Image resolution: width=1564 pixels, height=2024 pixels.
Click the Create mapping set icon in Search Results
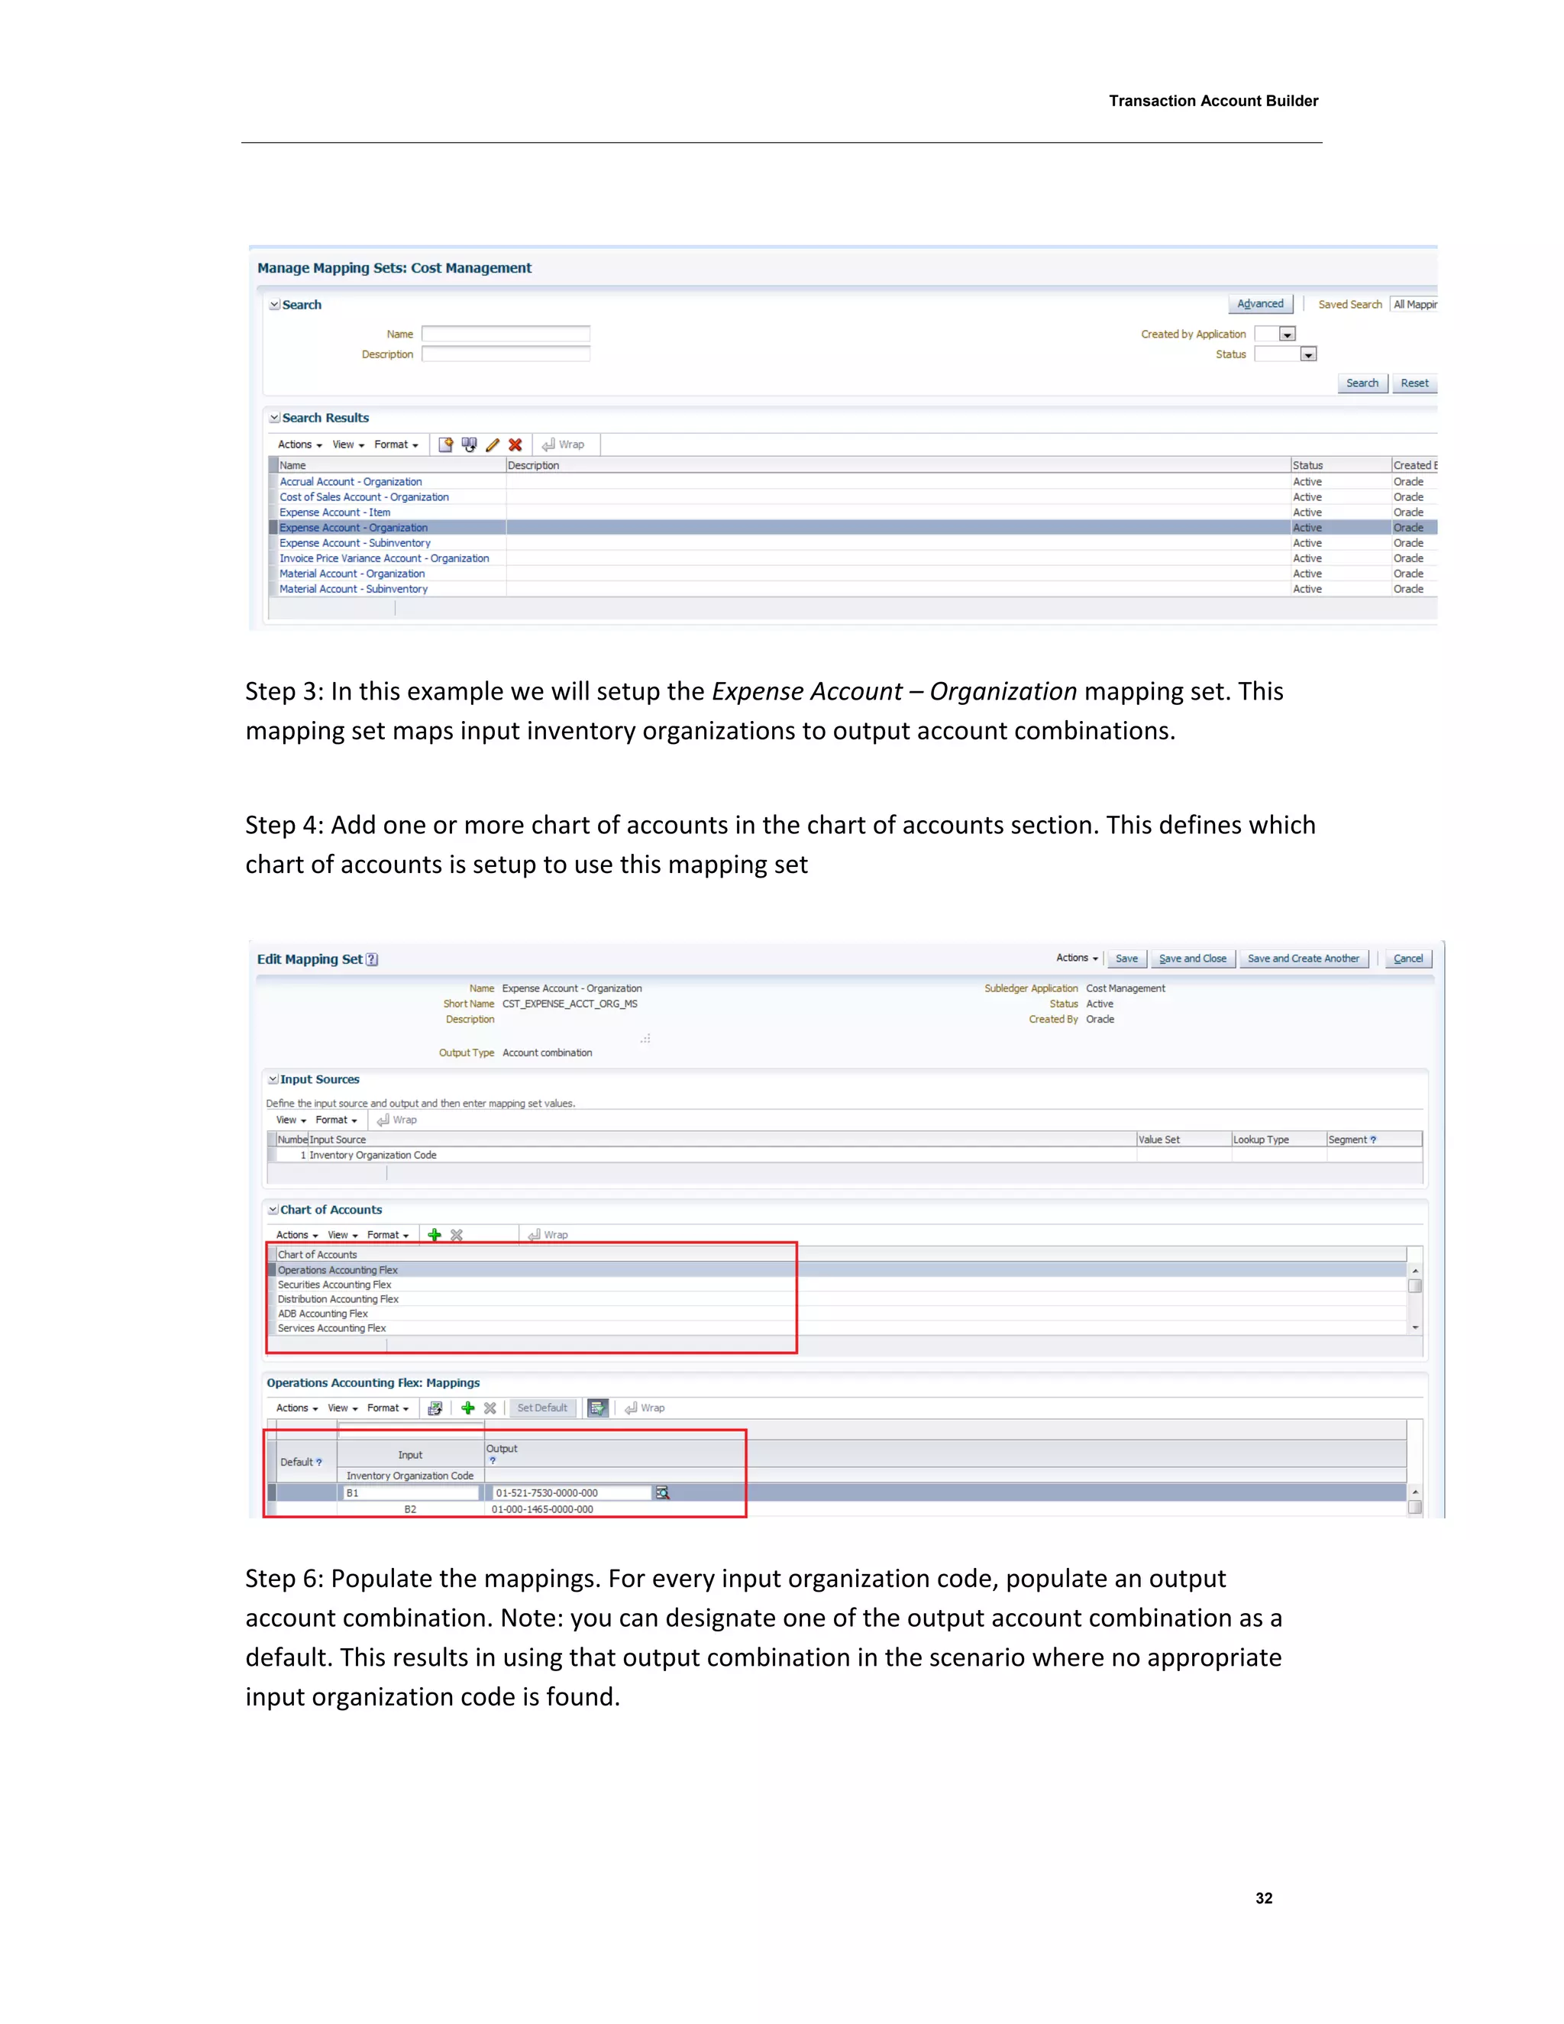(446, 445)
